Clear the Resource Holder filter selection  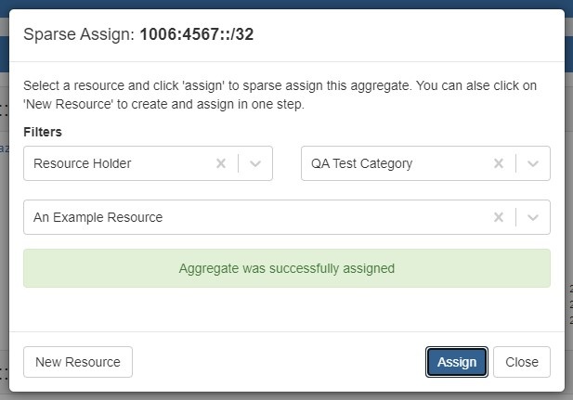pyautogui.click(x=221, y=163)
